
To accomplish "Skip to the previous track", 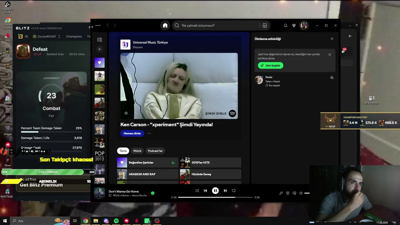I will (x=205, y=191).
